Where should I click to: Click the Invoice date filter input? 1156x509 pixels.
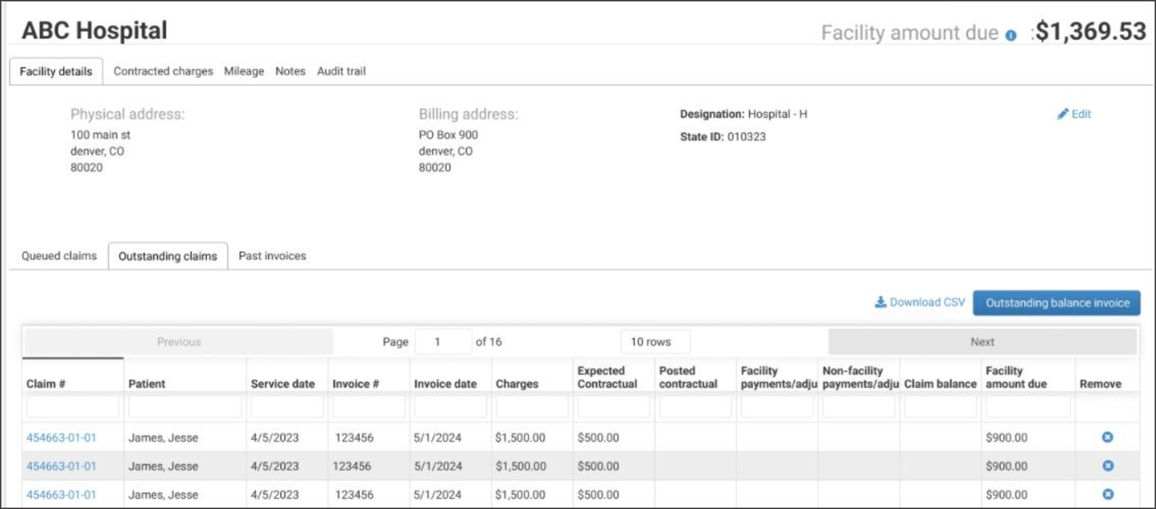coord(450,407)
